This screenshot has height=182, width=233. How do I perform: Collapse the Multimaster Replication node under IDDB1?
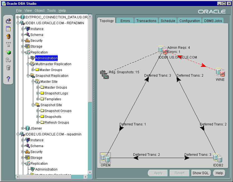point(28,64)
